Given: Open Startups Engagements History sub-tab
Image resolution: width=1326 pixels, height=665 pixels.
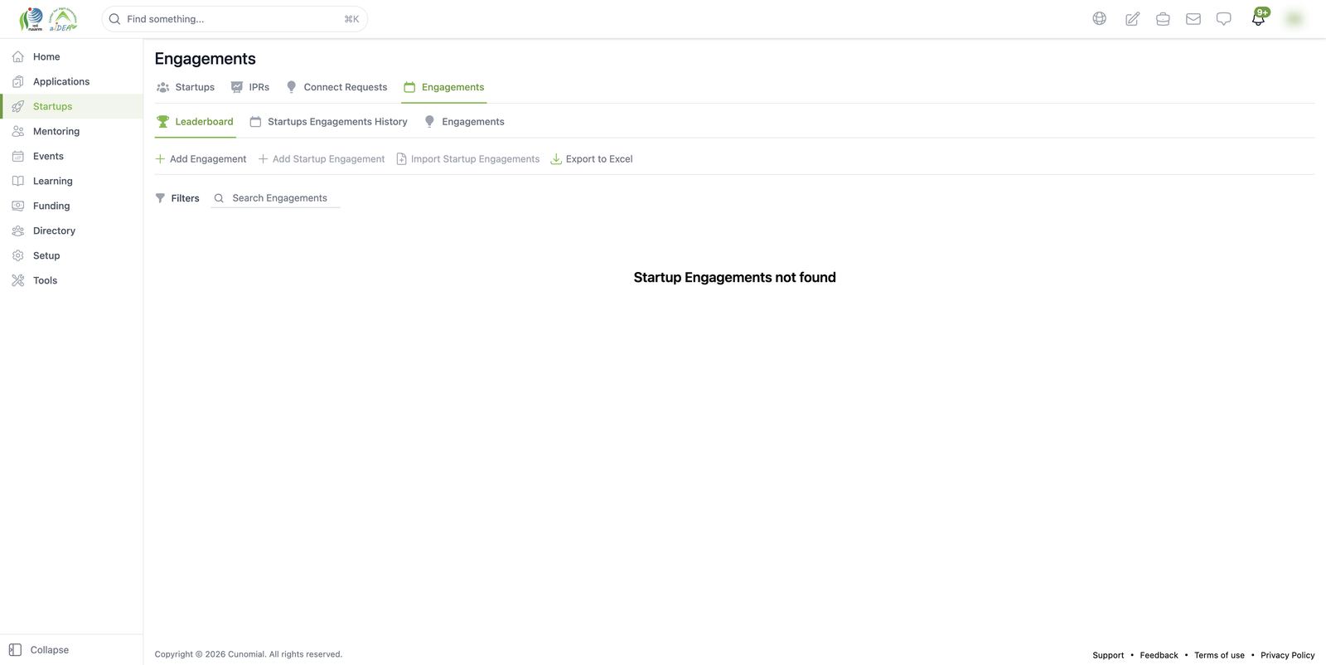Looking at the screenshot, I should 328,122.
